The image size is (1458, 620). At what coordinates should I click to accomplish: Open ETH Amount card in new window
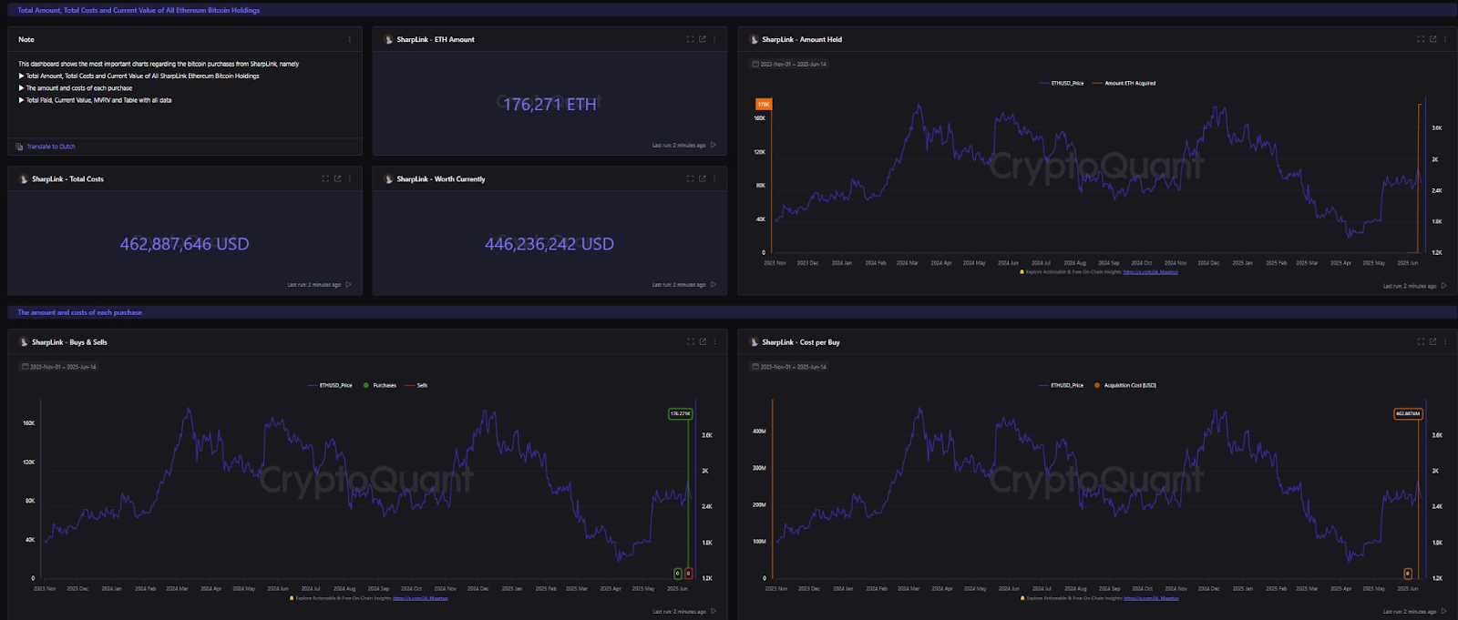coord(703,39)
